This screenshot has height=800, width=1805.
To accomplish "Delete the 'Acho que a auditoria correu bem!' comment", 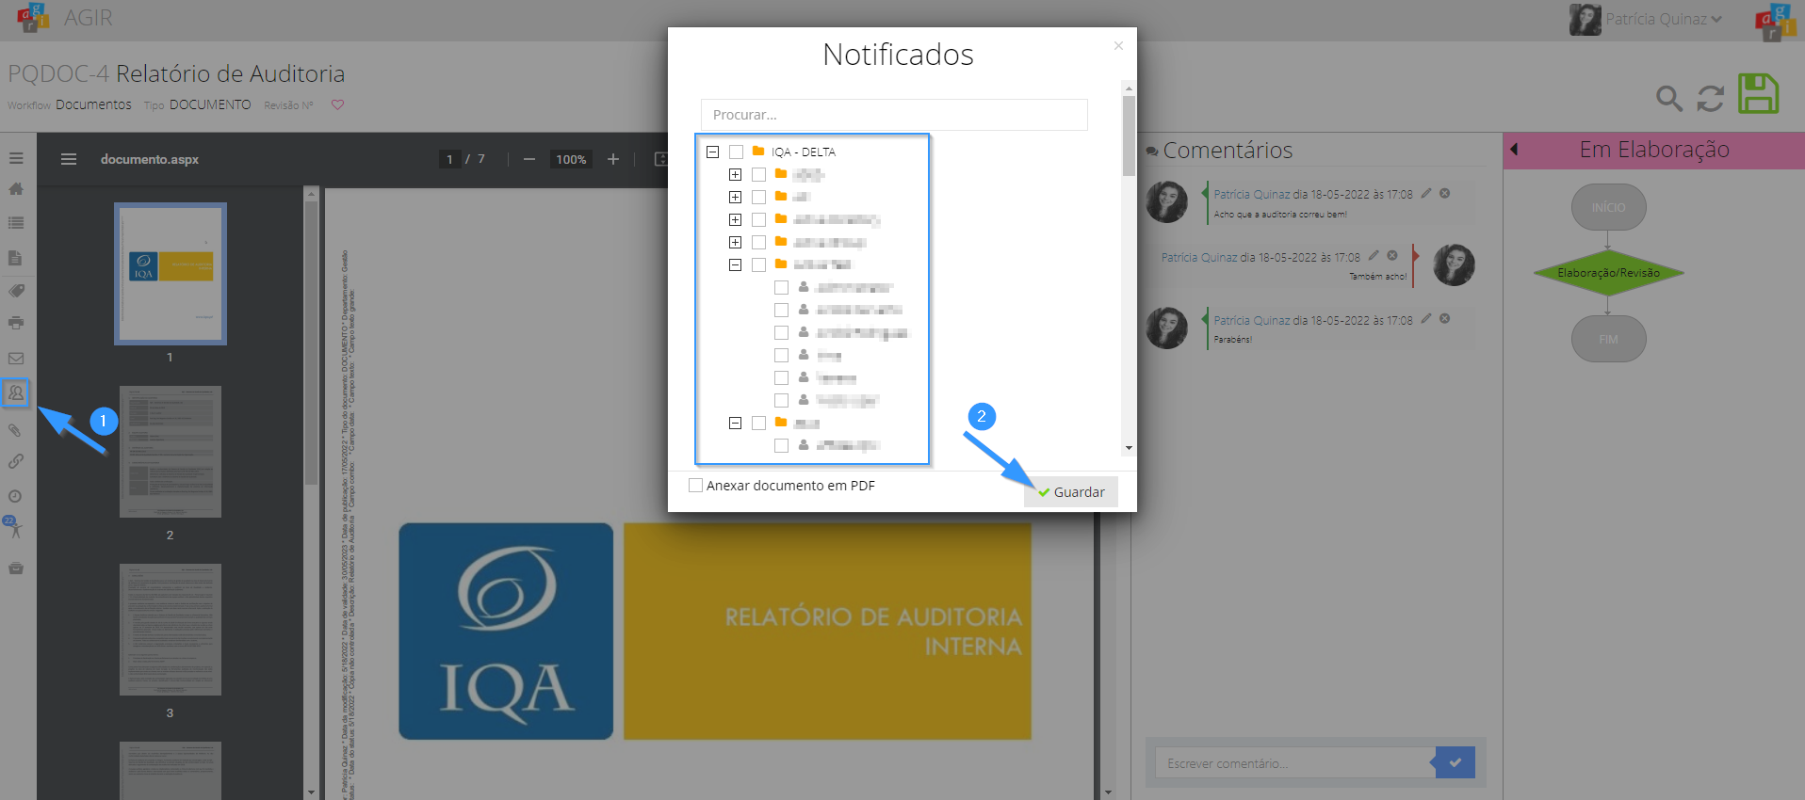I will (x=1444, y=193).
